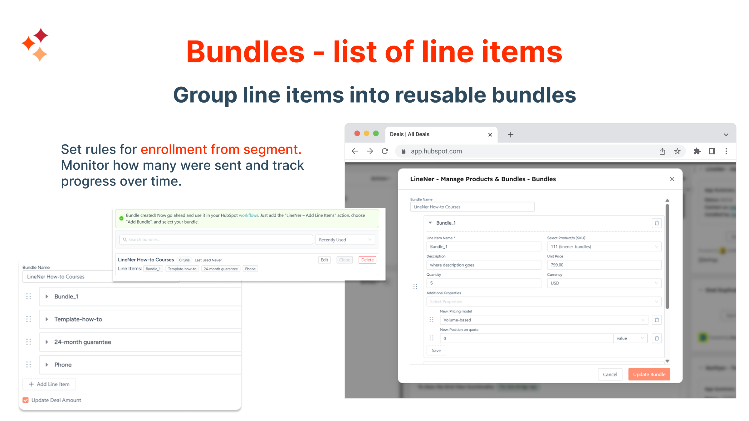Image resolution: width=749 pixels, height=421 pixels.
Task: Click the share icon in address bar
Action: pyautogui.click(x=662, y=151)
